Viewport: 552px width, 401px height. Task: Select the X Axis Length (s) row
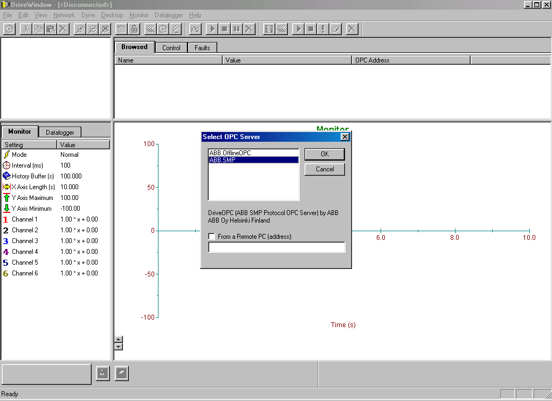coord(56,187)
